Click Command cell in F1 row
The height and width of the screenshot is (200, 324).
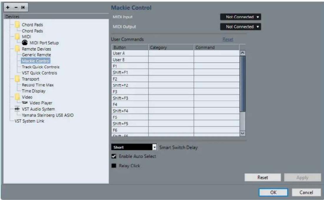pyautogui.click(x=217, y=66)
